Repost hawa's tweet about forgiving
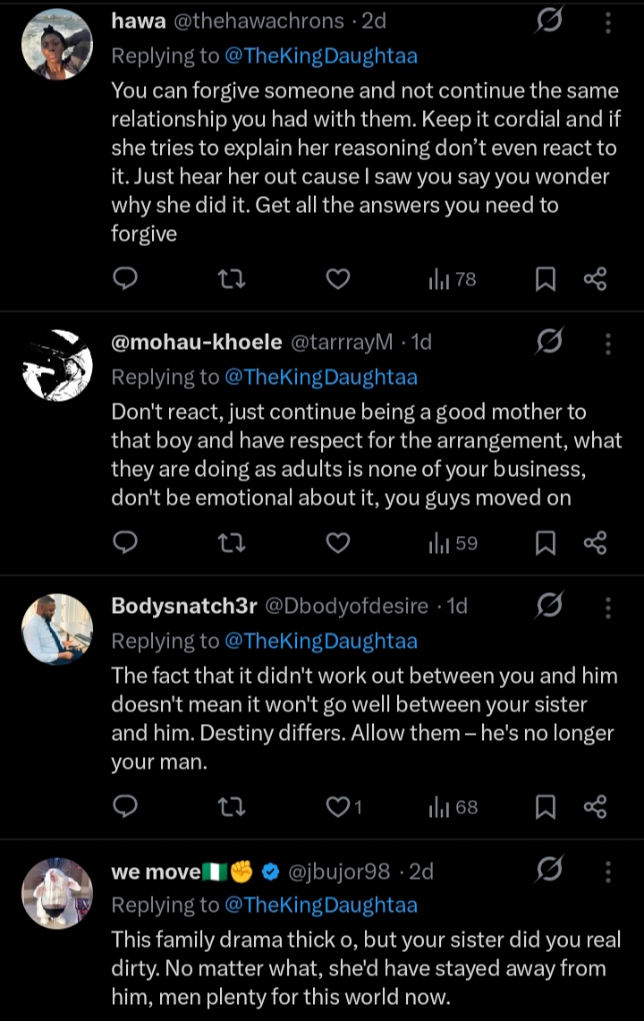Viewport: 644px width, 1021px height. pos(232,280)
